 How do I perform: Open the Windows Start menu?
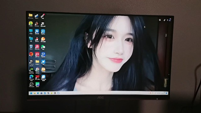click(31, 93)
